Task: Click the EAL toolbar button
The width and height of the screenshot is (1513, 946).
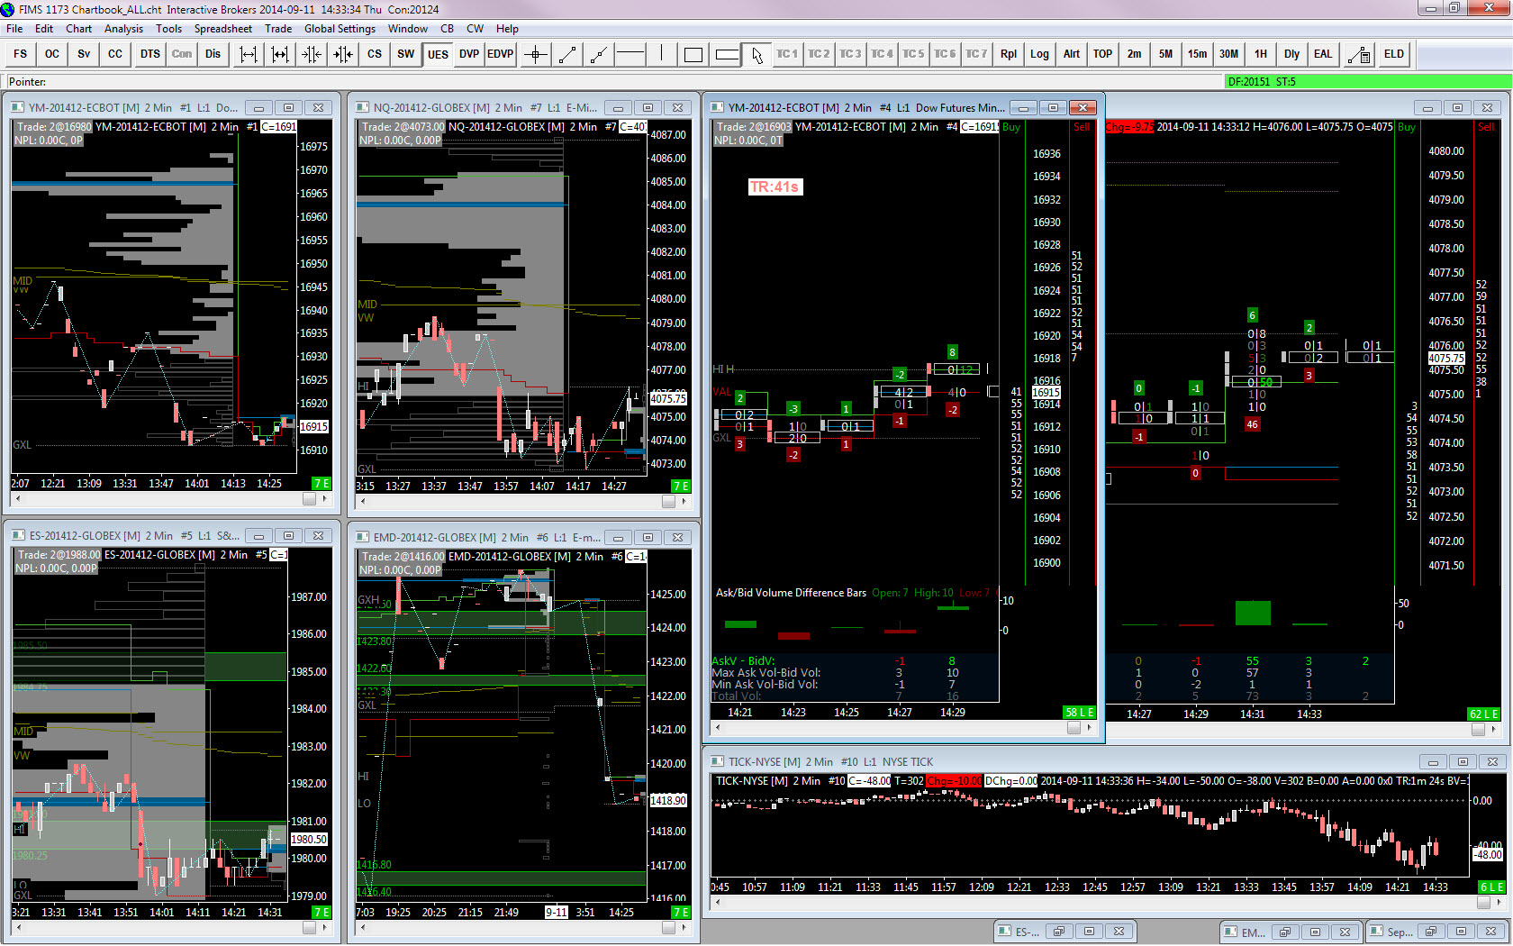Action: 1323,54
